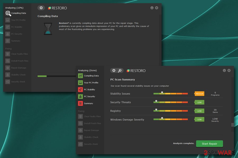Click the settings gear in the back Restoro window
238x158 pixels.
(x=41, y=8)
